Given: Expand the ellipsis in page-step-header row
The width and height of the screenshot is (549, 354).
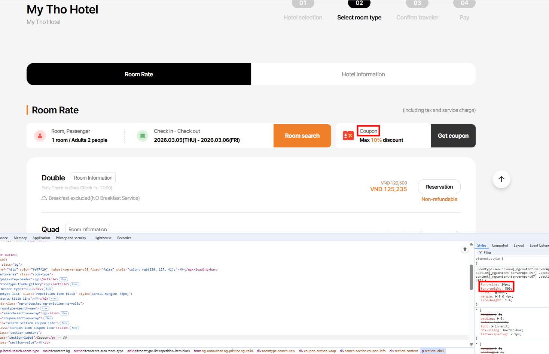Looking at the screenshot, I should coord(37,279).
